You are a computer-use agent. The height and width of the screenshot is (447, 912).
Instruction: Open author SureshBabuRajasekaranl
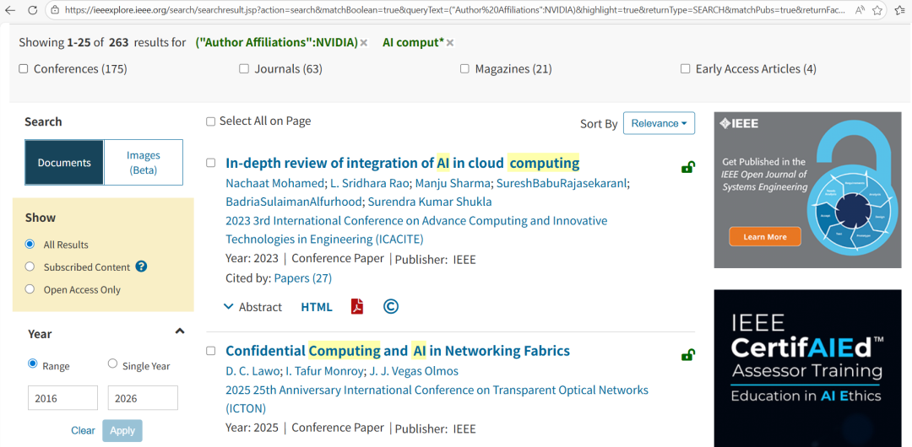pyautogui.click(x=562, y=183)
